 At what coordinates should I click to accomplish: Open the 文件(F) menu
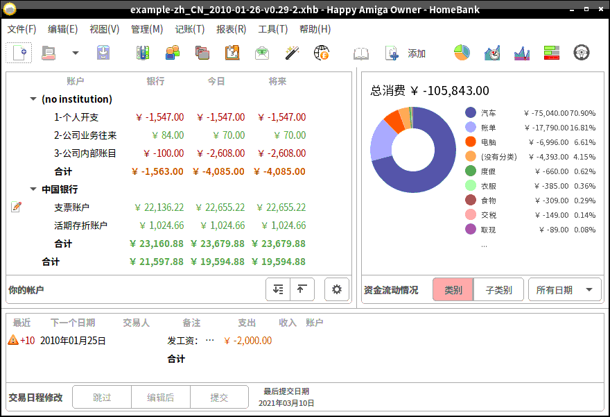click(21, 29)
